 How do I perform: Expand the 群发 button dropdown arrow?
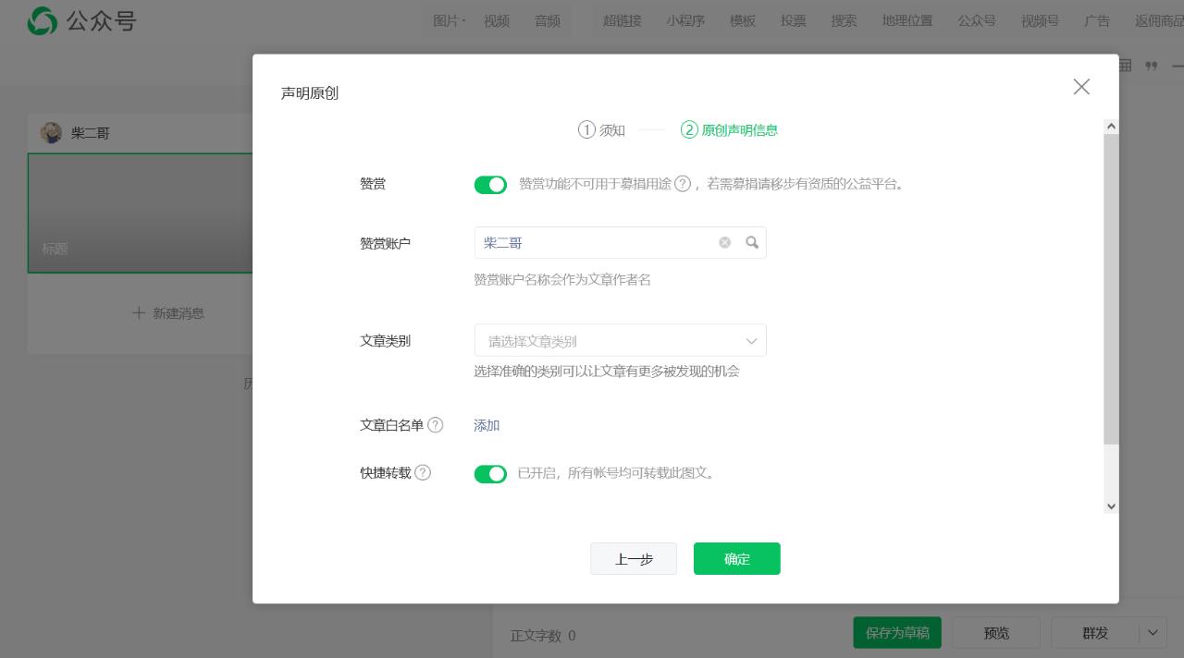(x=1153, y=633)
